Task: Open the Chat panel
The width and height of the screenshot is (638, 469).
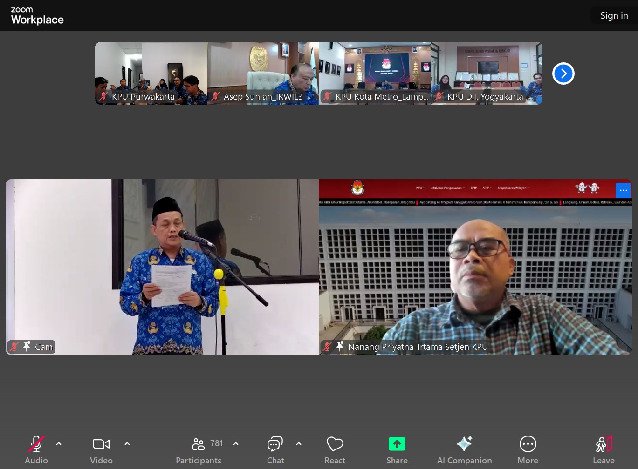Action: point(275,449)
